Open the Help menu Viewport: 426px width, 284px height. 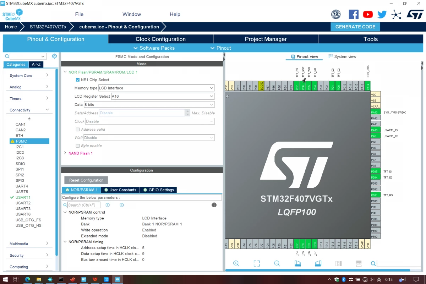click(175, 14)
